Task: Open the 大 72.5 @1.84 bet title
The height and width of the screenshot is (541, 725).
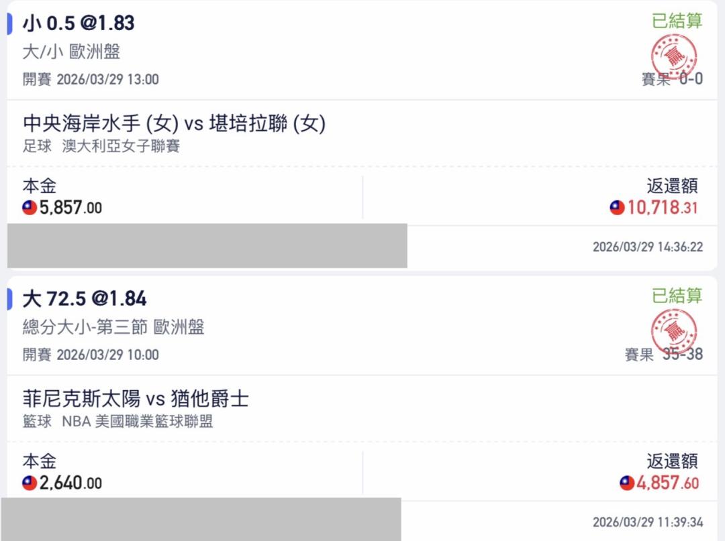Action: [x=85, y=298]
